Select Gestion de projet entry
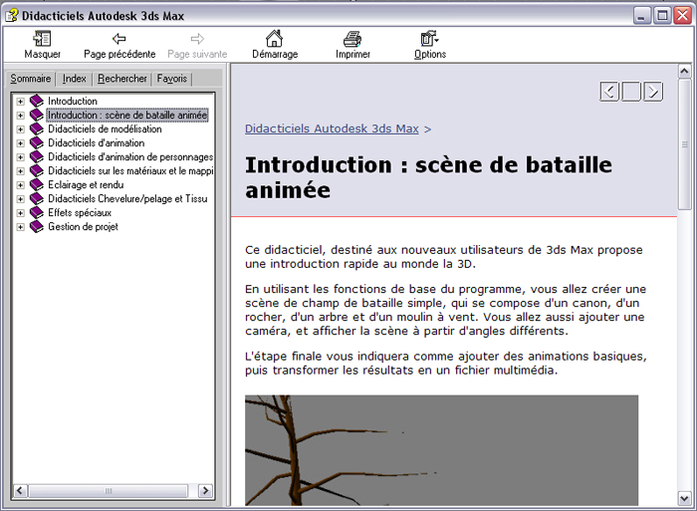Screen dimensions: 697x511 pos(83,227)
